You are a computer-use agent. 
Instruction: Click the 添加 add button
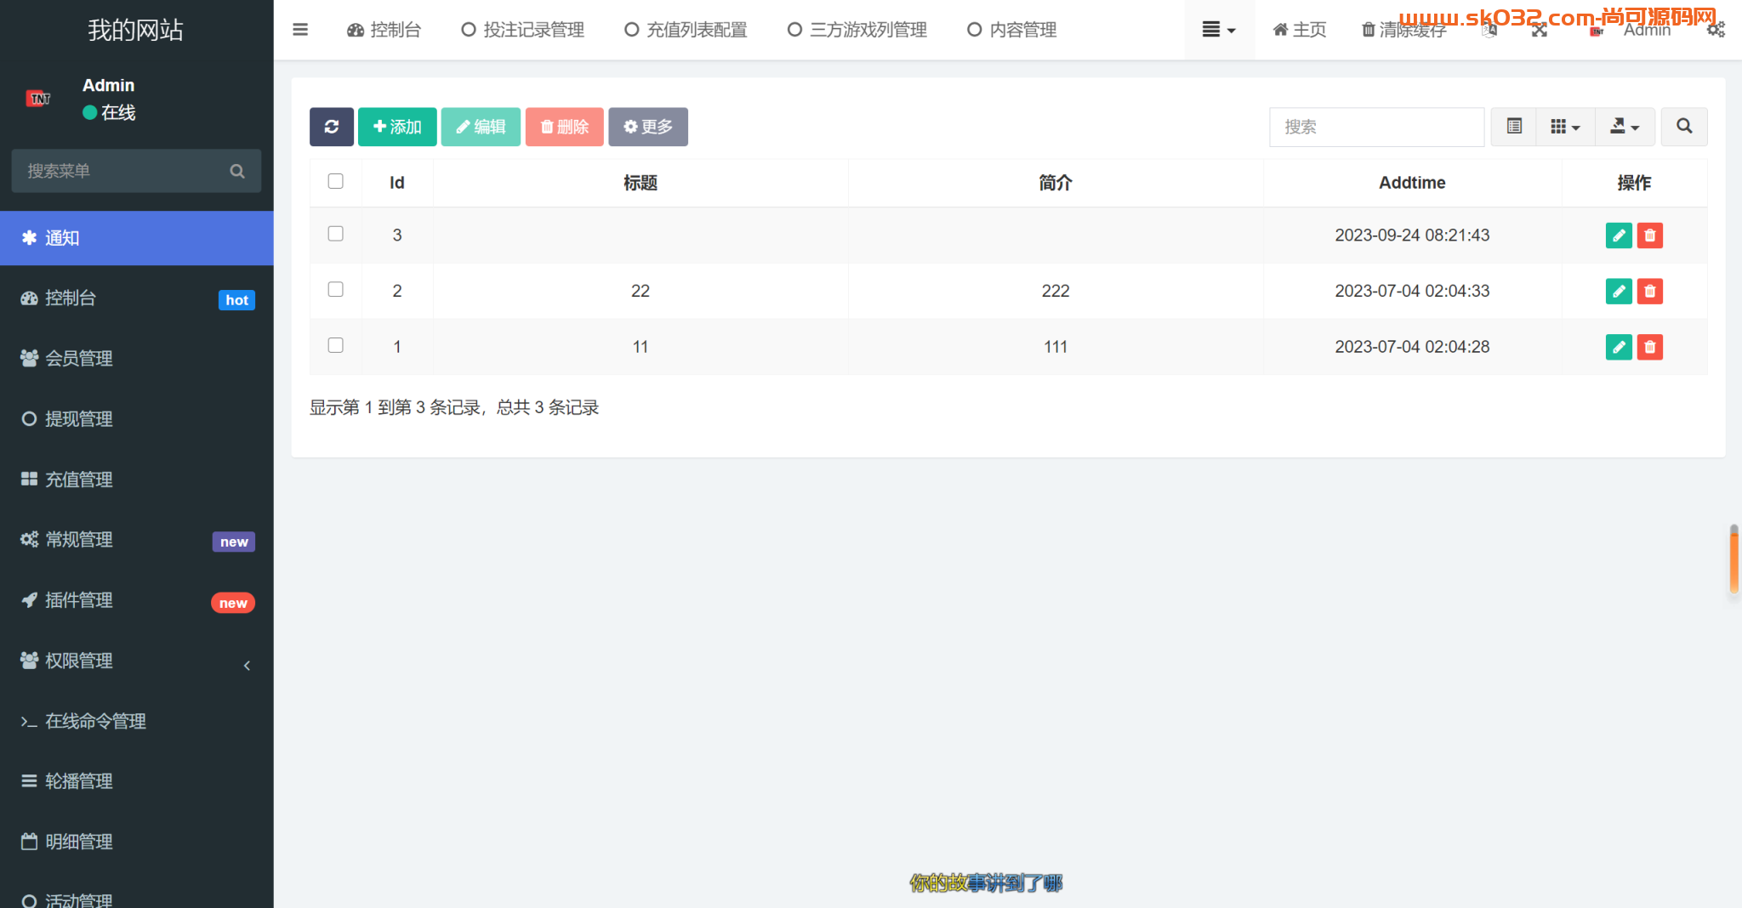coord(397,127)
